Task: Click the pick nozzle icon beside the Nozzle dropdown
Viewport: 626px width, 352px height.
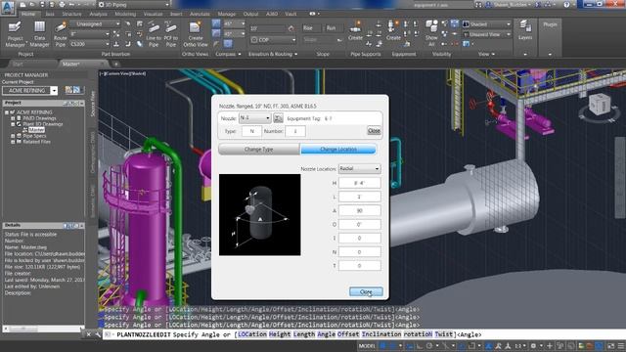Action: click(x=278, y=118)
